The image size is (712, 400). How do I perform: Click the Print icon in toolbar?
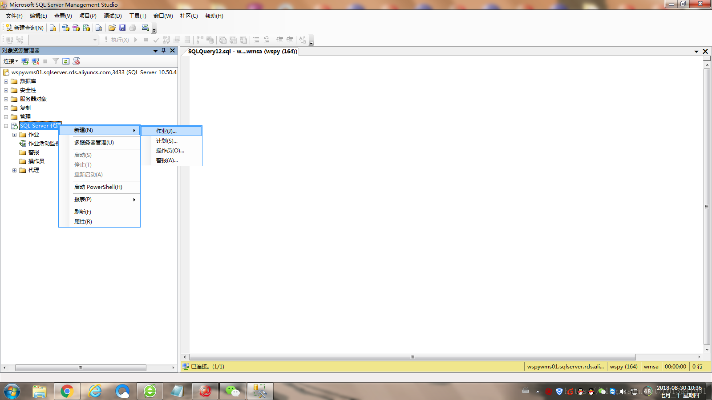[x=133, y=28]
